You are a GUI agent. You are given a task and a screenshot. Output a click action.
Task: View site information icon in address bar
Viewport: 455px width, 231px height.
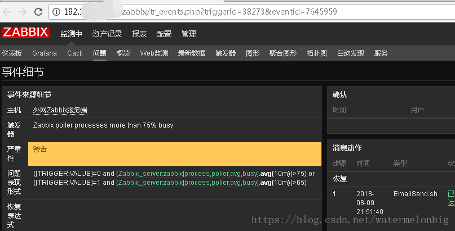tap(55, 11)
